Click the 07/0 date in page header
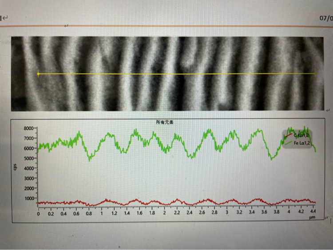Viewport: 333px width, 250px height. coord(326,18)
